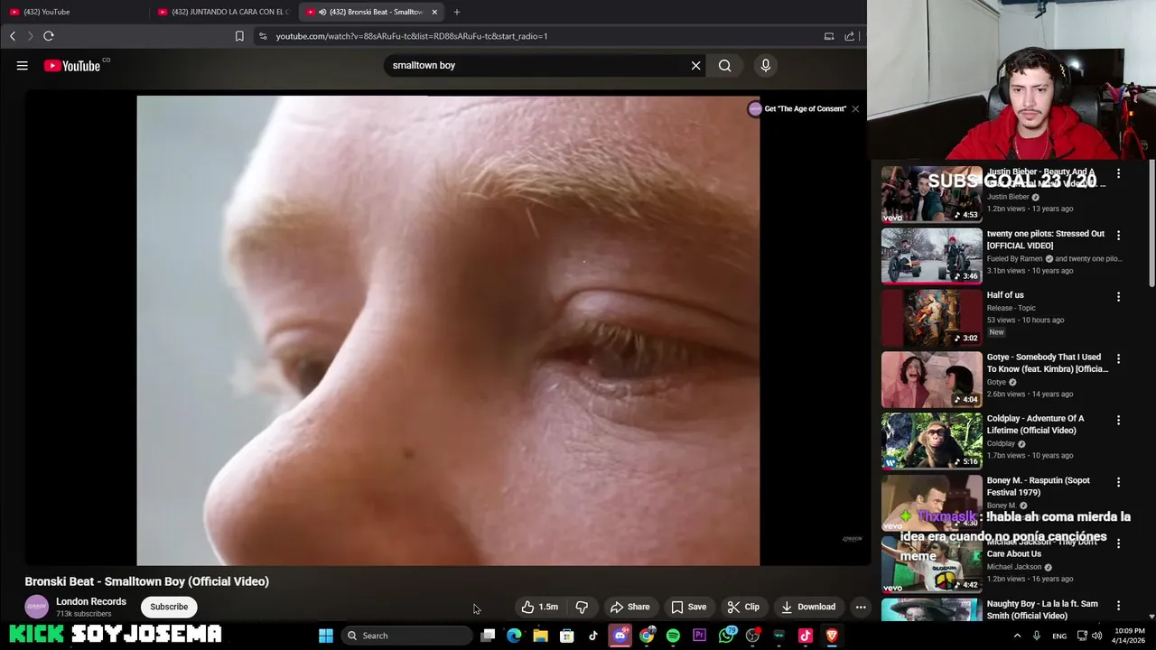Close the Bronski Beat tab
1156x650 pixels.
pyautogui.click(x=434, y=12)
